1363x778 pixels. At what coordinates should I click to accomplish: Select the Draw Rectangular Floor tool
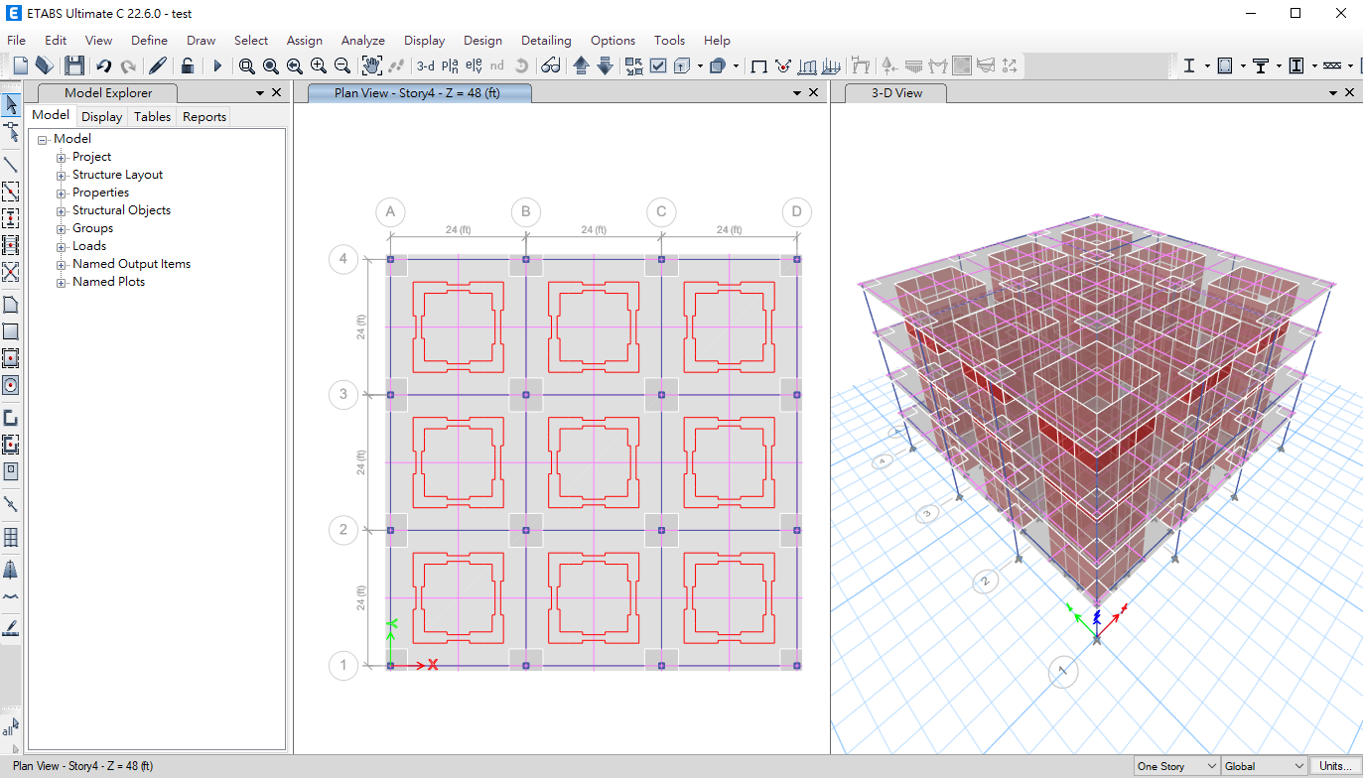(x=11, y=331)
